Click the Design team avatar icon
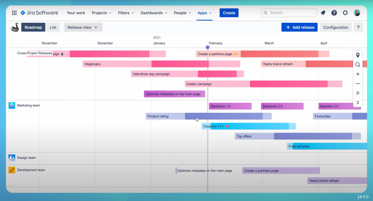Screen dimensions: 373x201 [x=12, y=157]
